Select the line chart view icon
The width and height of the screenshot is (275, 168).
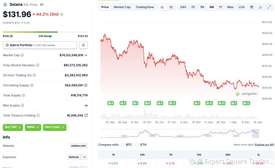point(162,7)
